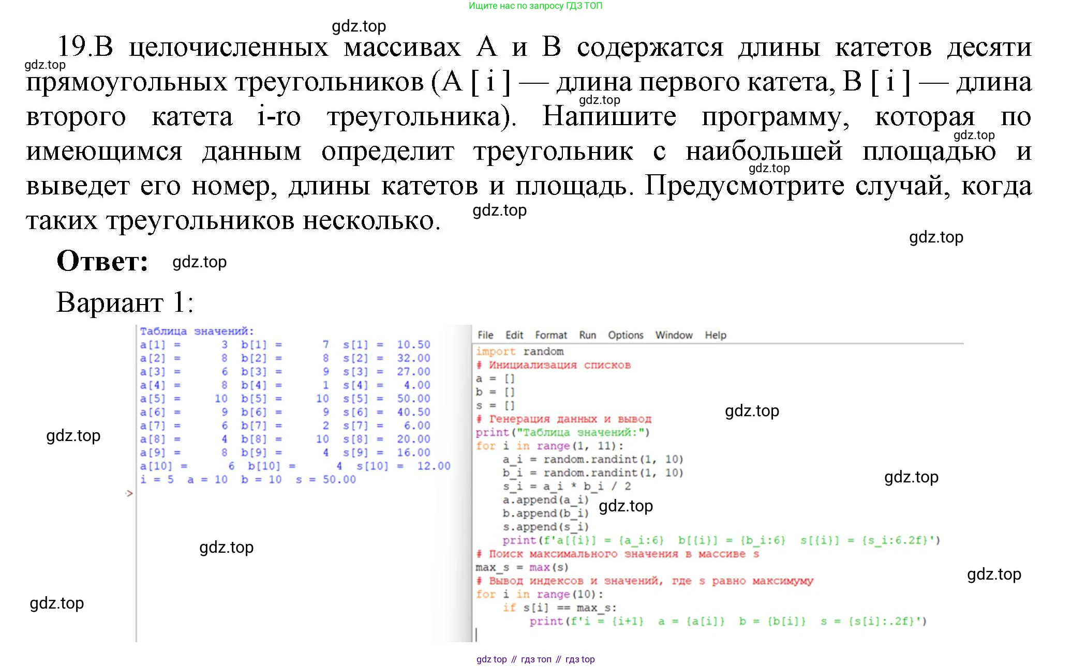Image resolution: width=1072 pixels, height=667 pixels.
Task: Click shell output row a[5] = 10
Action: (x=285, y=398)
